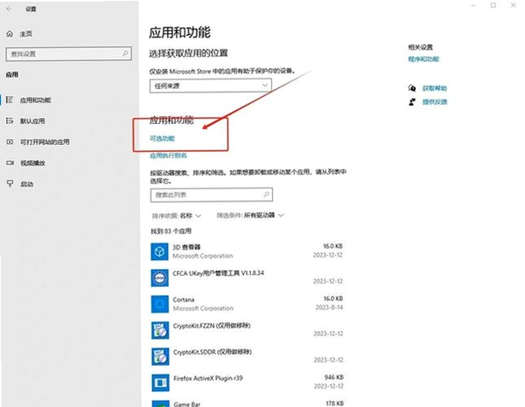Open the 任何来源 dropdown
Screen dimensions: 525x407
point(211,86)
